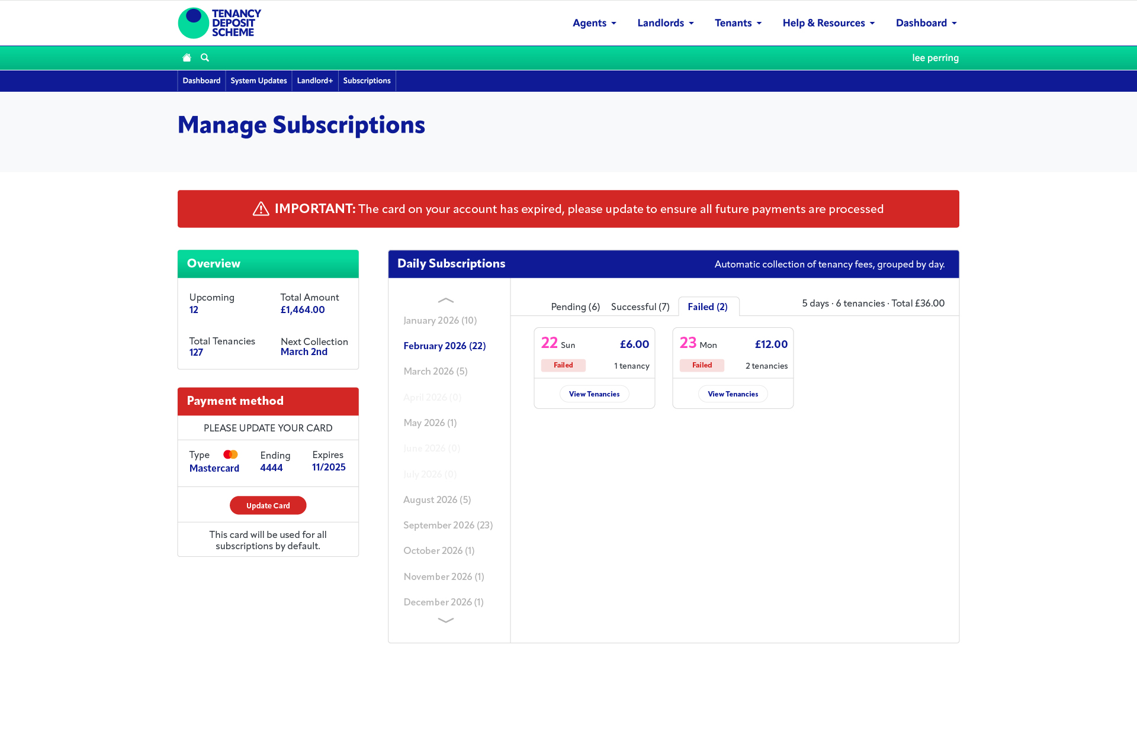Click the Tenancy Deposit Scheme logo

[220, 23]
